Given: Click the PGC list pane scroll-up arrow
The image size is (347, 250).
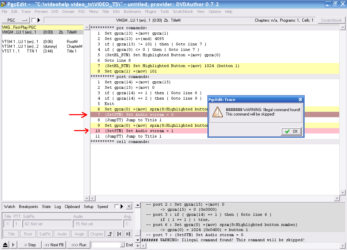Looking at the screenshot, I should (x=87, y=27).
